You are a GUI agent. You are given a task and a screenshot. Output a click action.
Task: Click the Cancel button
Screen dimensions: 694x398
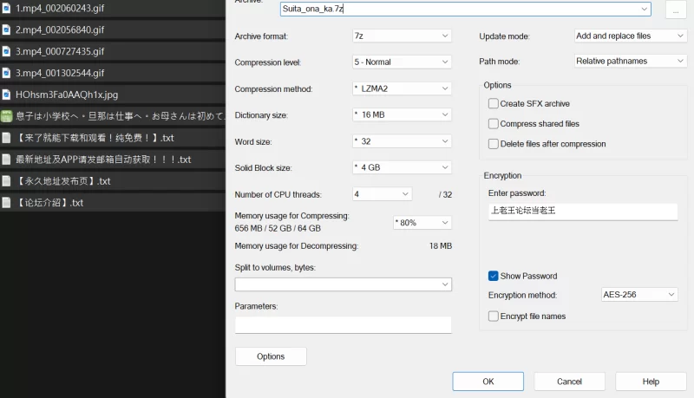(x=569, y=382)
